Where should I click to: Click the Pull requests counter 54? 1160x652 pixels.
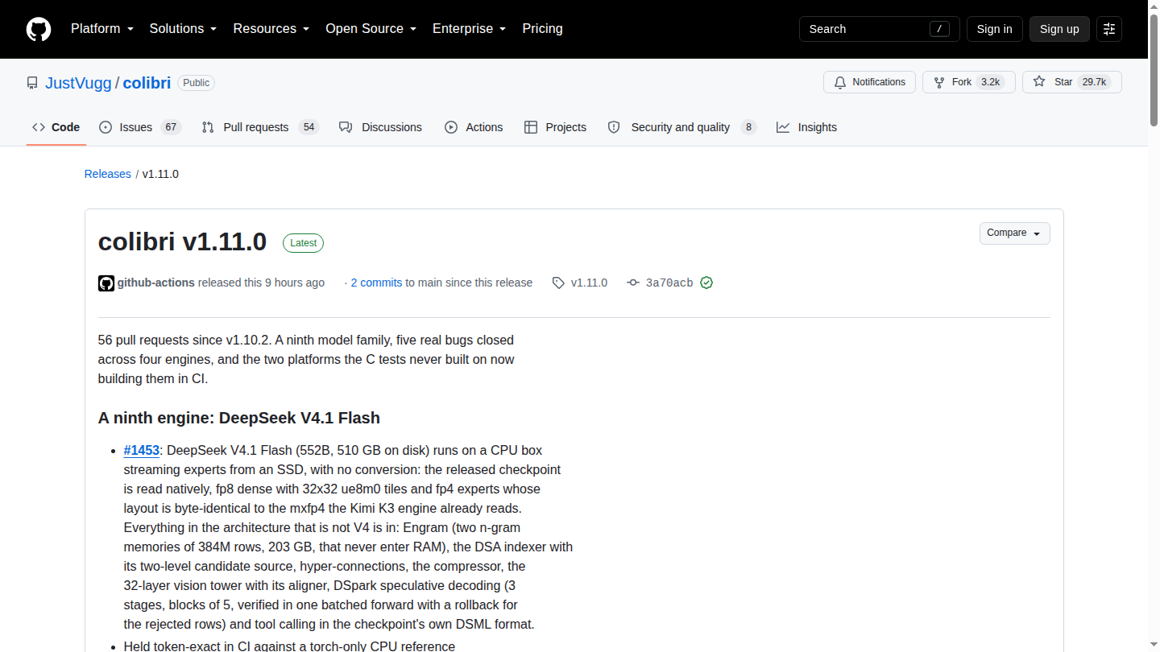pos(309,127)
